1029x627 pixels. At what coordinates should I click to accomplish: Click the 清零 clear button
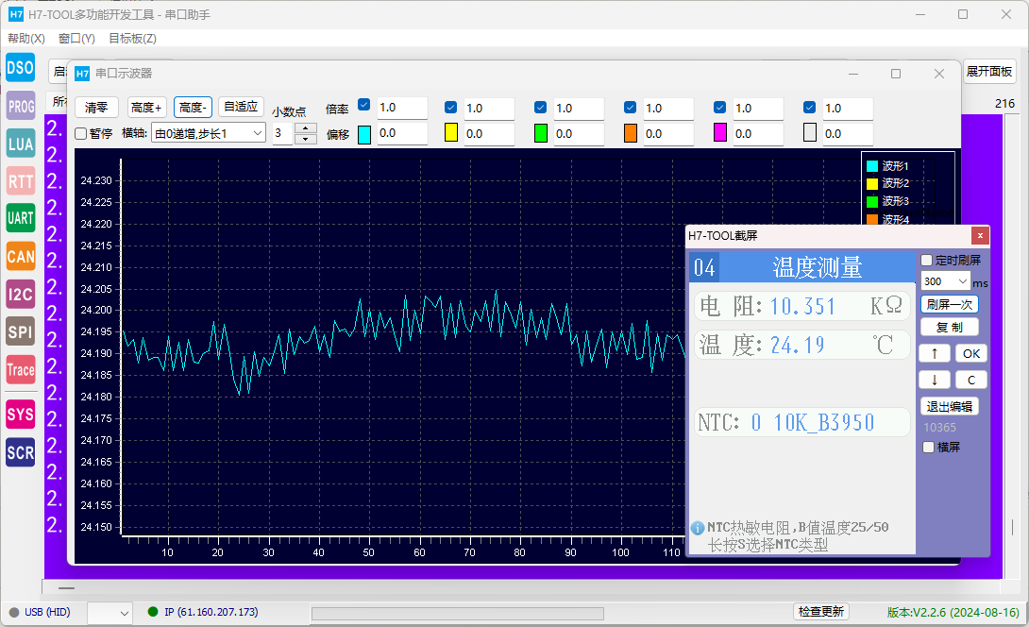[96, 107]
